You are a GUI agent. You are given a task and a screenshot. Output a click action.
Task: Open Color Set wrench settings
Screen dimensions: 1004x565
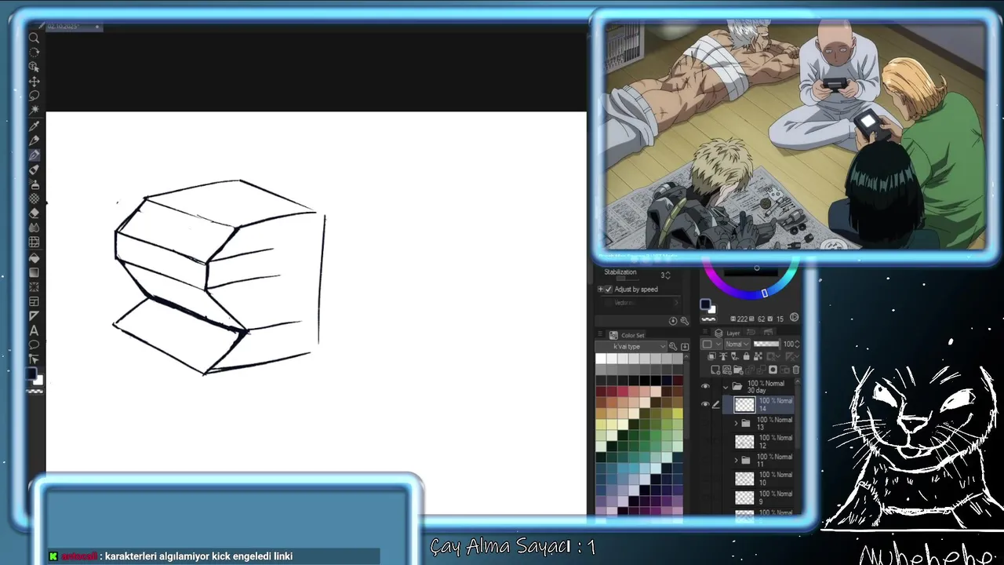673,346
